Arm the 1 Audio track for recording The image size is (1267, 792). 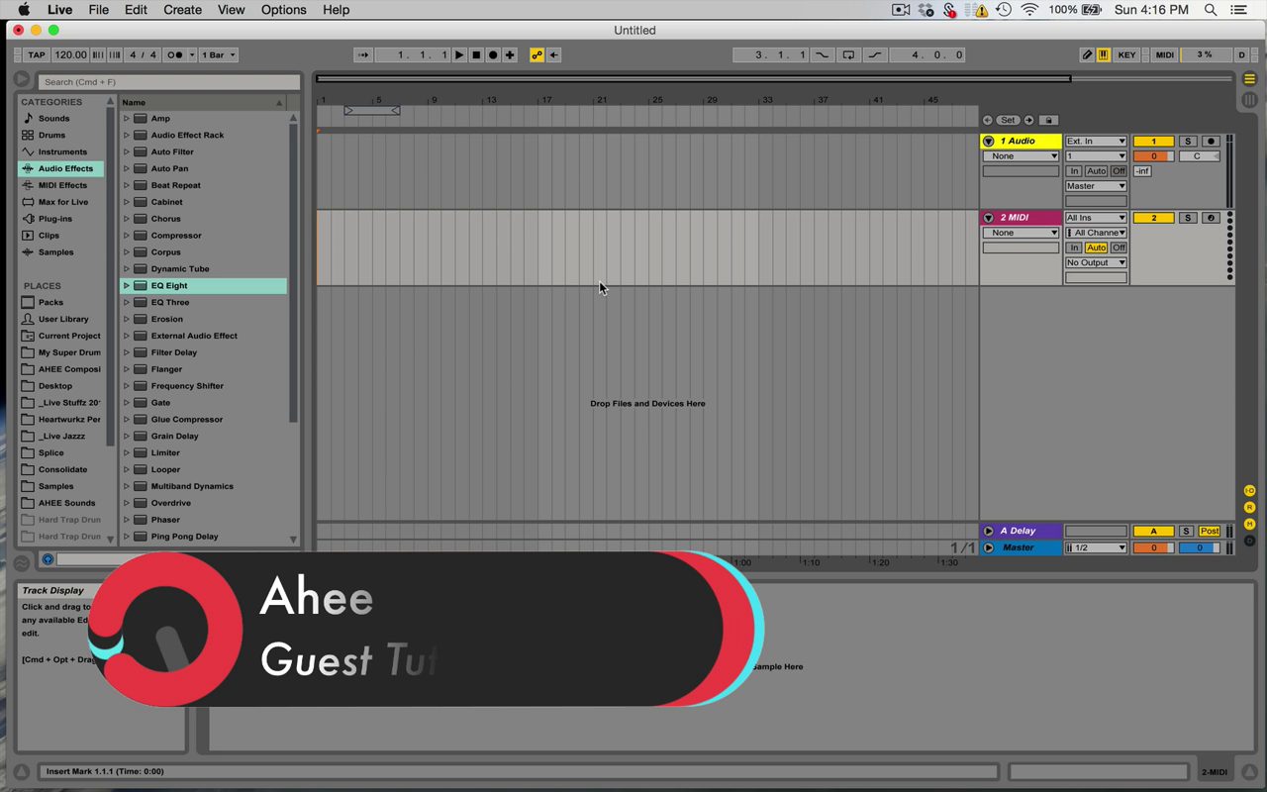(x=1210, y=142)
